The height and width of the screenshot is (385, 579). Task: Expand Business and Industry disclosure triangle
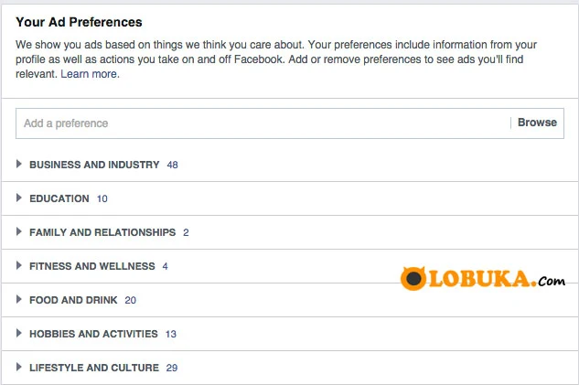19,165
